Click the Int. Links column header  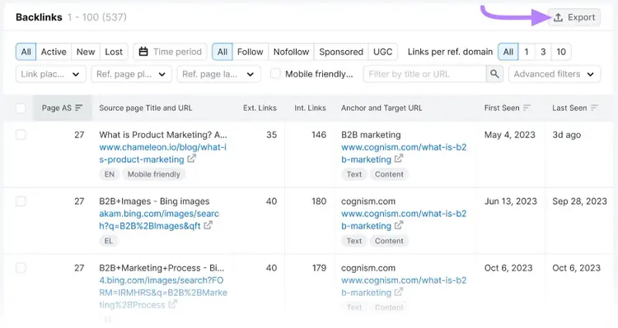point(310,108)
